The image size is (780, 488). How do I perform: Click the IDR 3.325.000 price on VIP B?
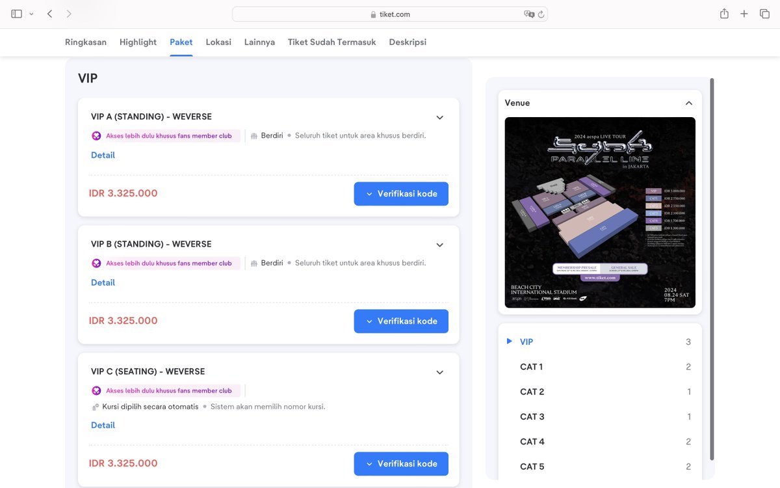pos(123,321)
